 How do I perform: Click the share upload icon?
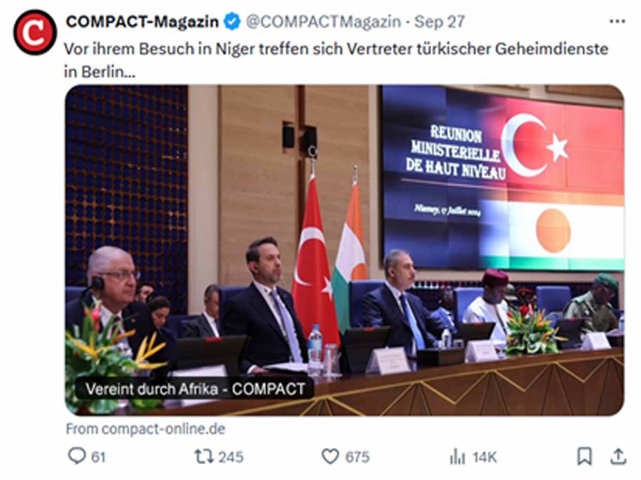click(617, 457)
